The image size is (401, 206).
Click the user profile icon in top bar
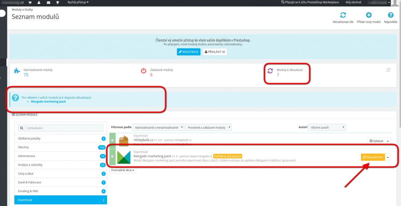(39, 2)
